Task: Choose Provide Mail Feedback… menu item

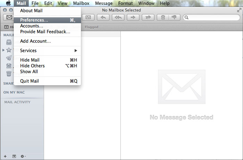Action: pyautogui.click(x=47, y=32)
